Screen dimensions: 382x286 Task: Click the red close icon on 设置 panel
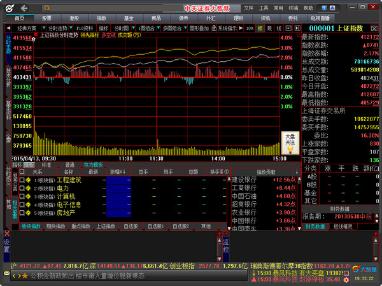coord(7,234)
